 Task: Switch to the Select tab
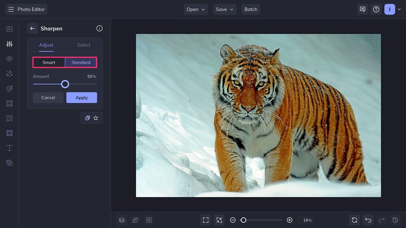click(x=83, y=45)
